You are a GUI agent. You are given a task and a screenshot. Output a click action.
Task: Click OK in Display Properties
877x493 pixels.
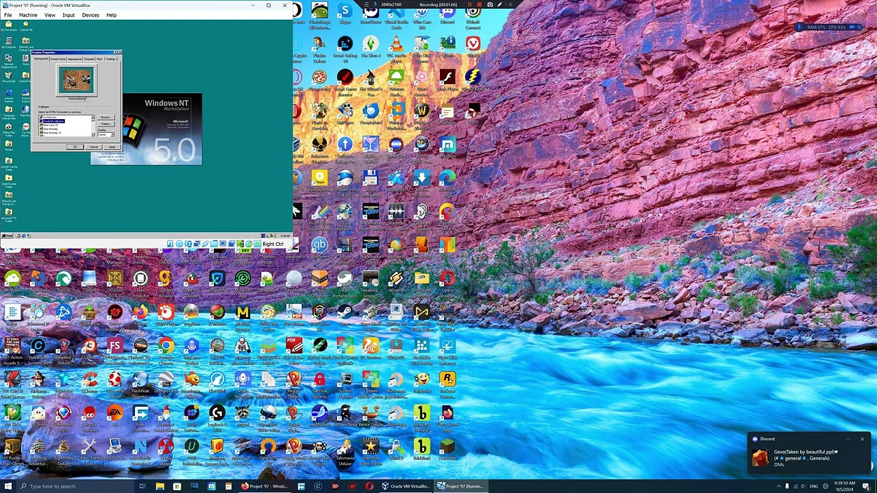pos(75,147)
